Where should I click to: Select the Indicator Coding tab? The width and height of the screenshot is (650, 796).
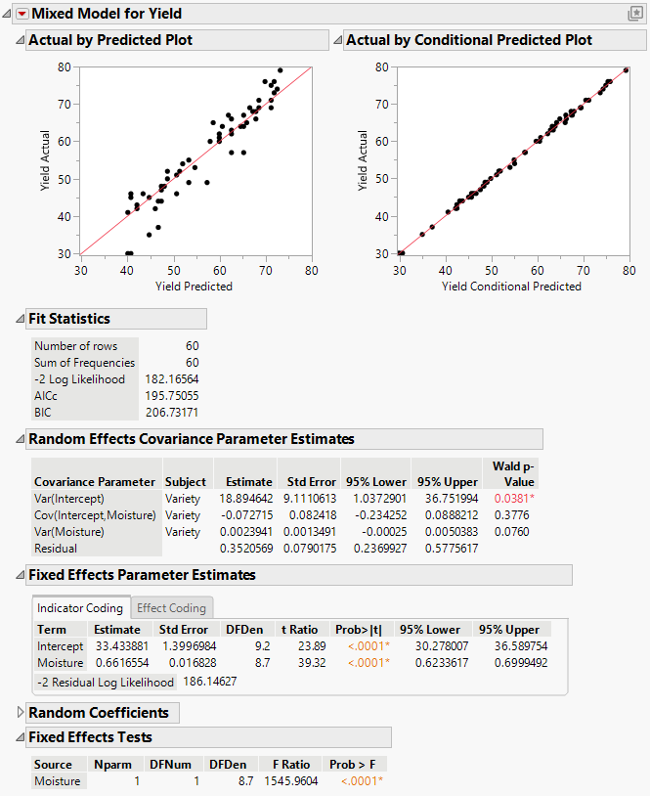80,607
